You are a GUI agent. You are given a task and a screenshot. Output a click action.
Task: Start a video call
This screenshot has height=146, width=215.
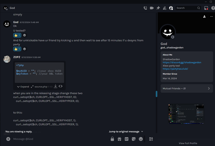(x=152, y=8)
